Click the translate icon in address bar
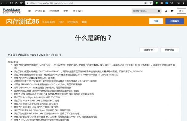 [146, 3]
